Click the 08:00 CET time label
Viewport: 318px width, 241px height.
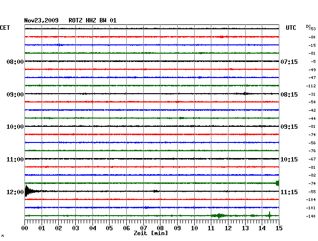tap(15, 61)
